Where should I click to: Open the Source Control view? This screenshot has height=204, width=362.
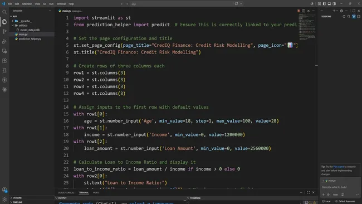(x=4, y=31)
